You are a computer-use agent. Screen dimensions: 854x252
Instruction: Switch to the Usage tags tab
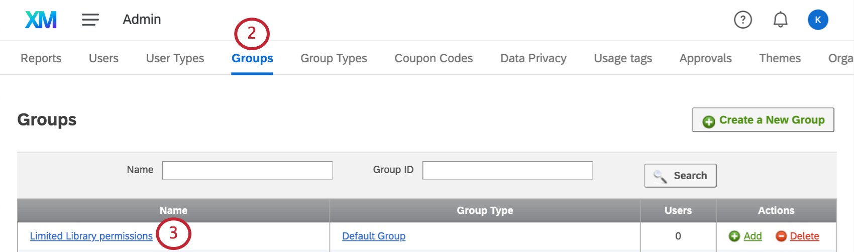click(623, 58)
